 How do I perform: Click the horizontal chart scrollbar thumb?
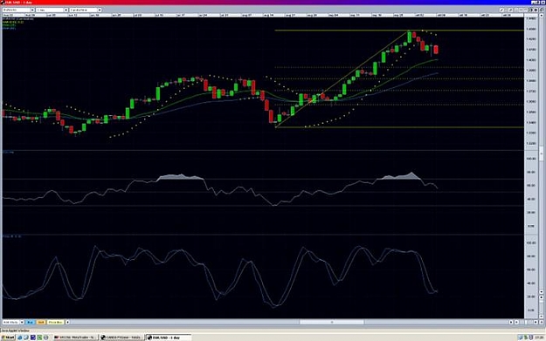click(332, 322)
